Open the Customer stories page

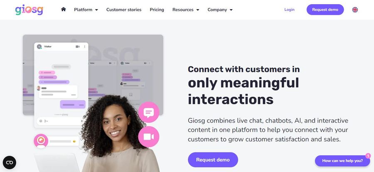[x=124, y=10]
